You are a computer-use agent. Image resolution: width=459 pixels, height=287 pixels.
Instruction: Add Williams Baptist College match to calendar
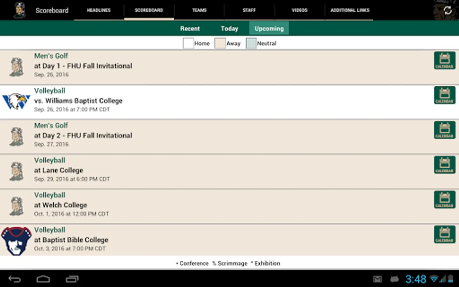coord(444,95)
